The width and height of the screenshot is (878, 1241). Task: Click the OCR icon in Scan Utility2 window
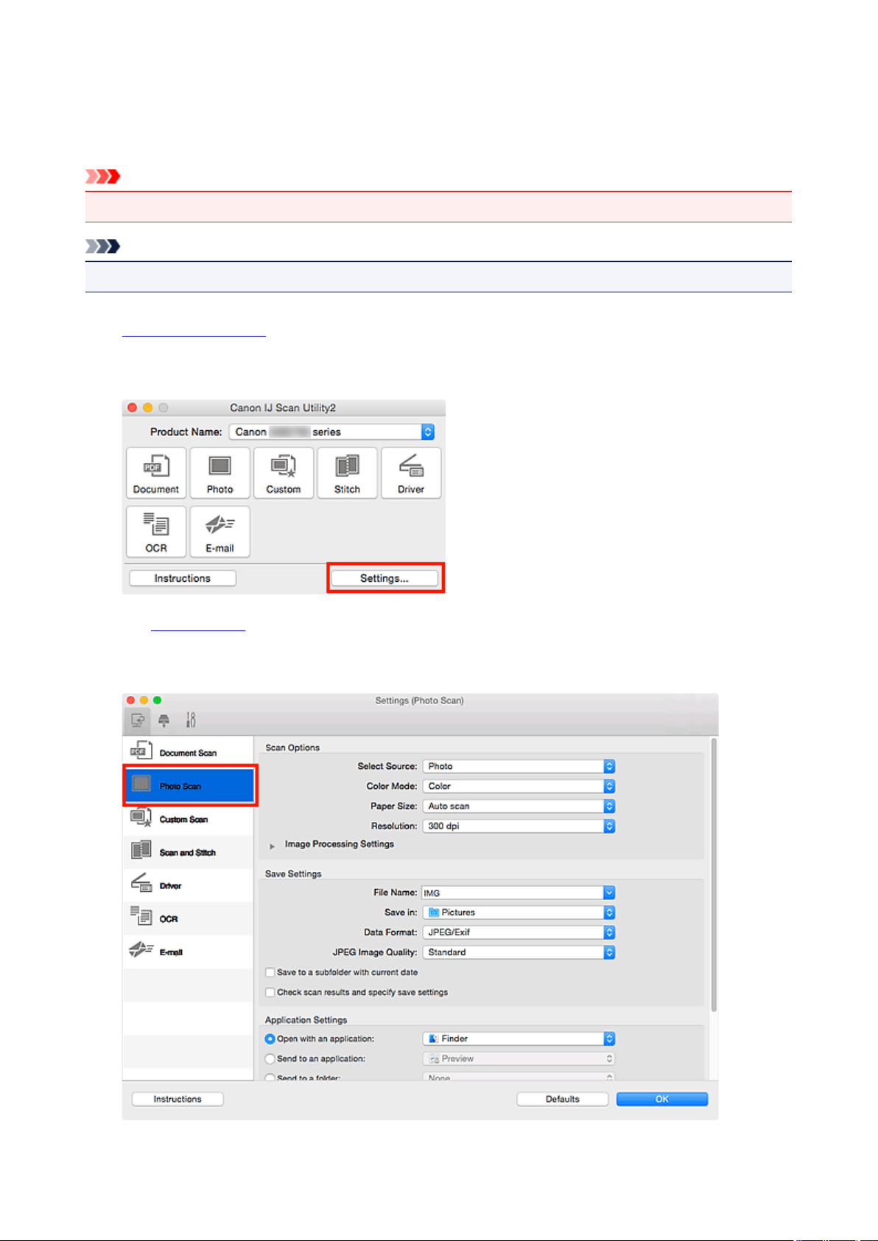pos(155,531)
